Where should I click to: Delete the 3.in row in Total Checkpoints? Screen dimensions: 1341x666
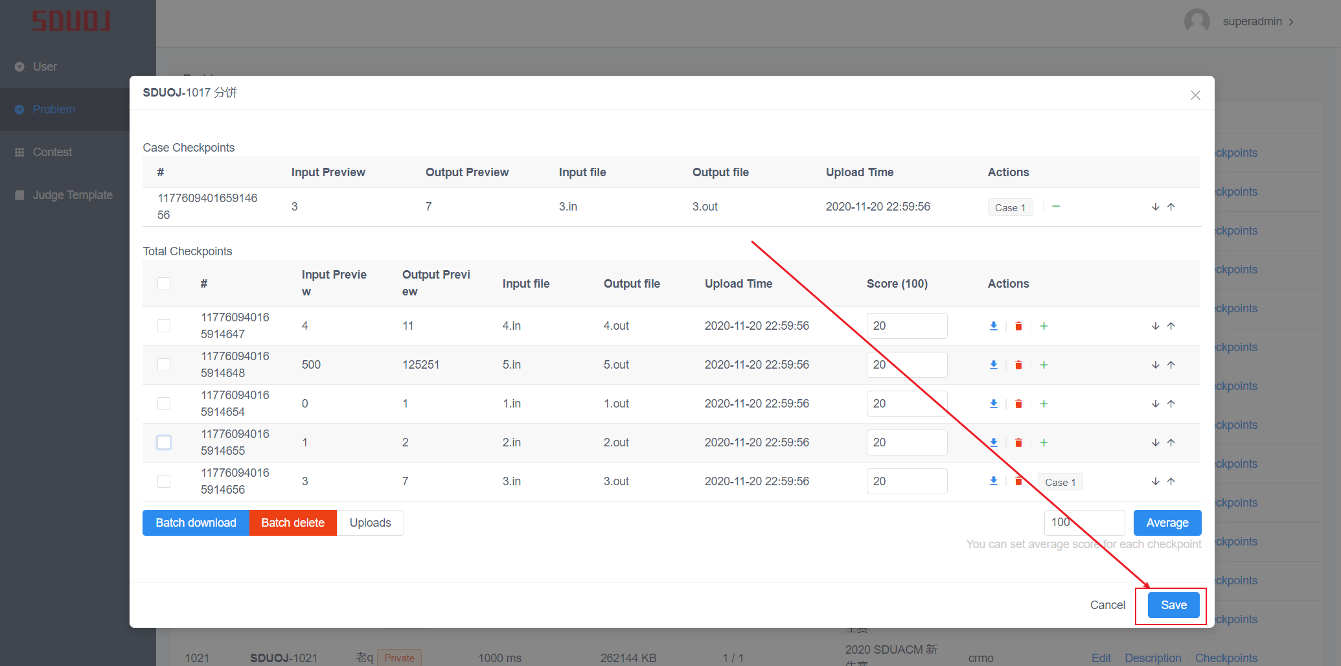point(1018,481)
